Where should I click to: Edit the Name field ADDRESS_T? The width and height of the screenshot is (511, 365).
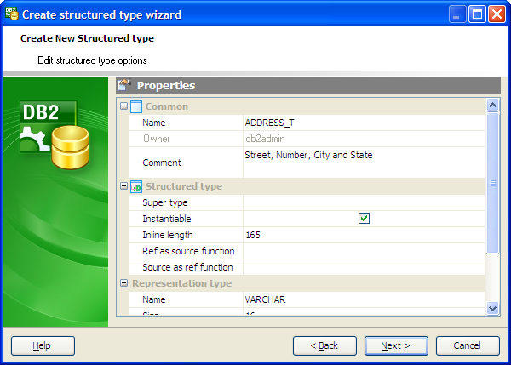[x=364, y=123]
